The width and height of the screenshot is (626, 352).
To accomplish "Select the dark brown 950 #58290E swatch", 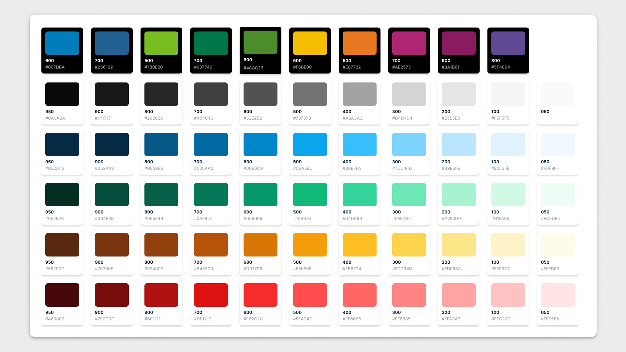I will [x=62, y=245].
